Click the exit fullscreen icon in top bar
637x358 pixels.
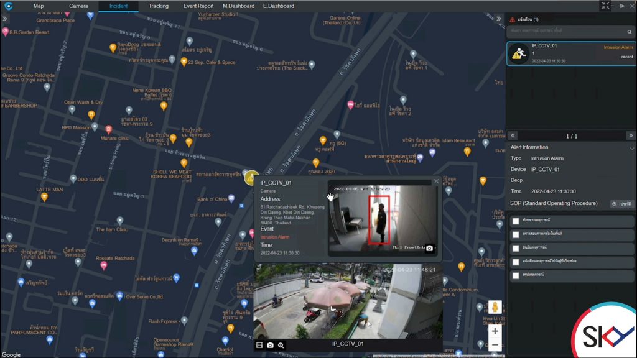tap(605, 6)
